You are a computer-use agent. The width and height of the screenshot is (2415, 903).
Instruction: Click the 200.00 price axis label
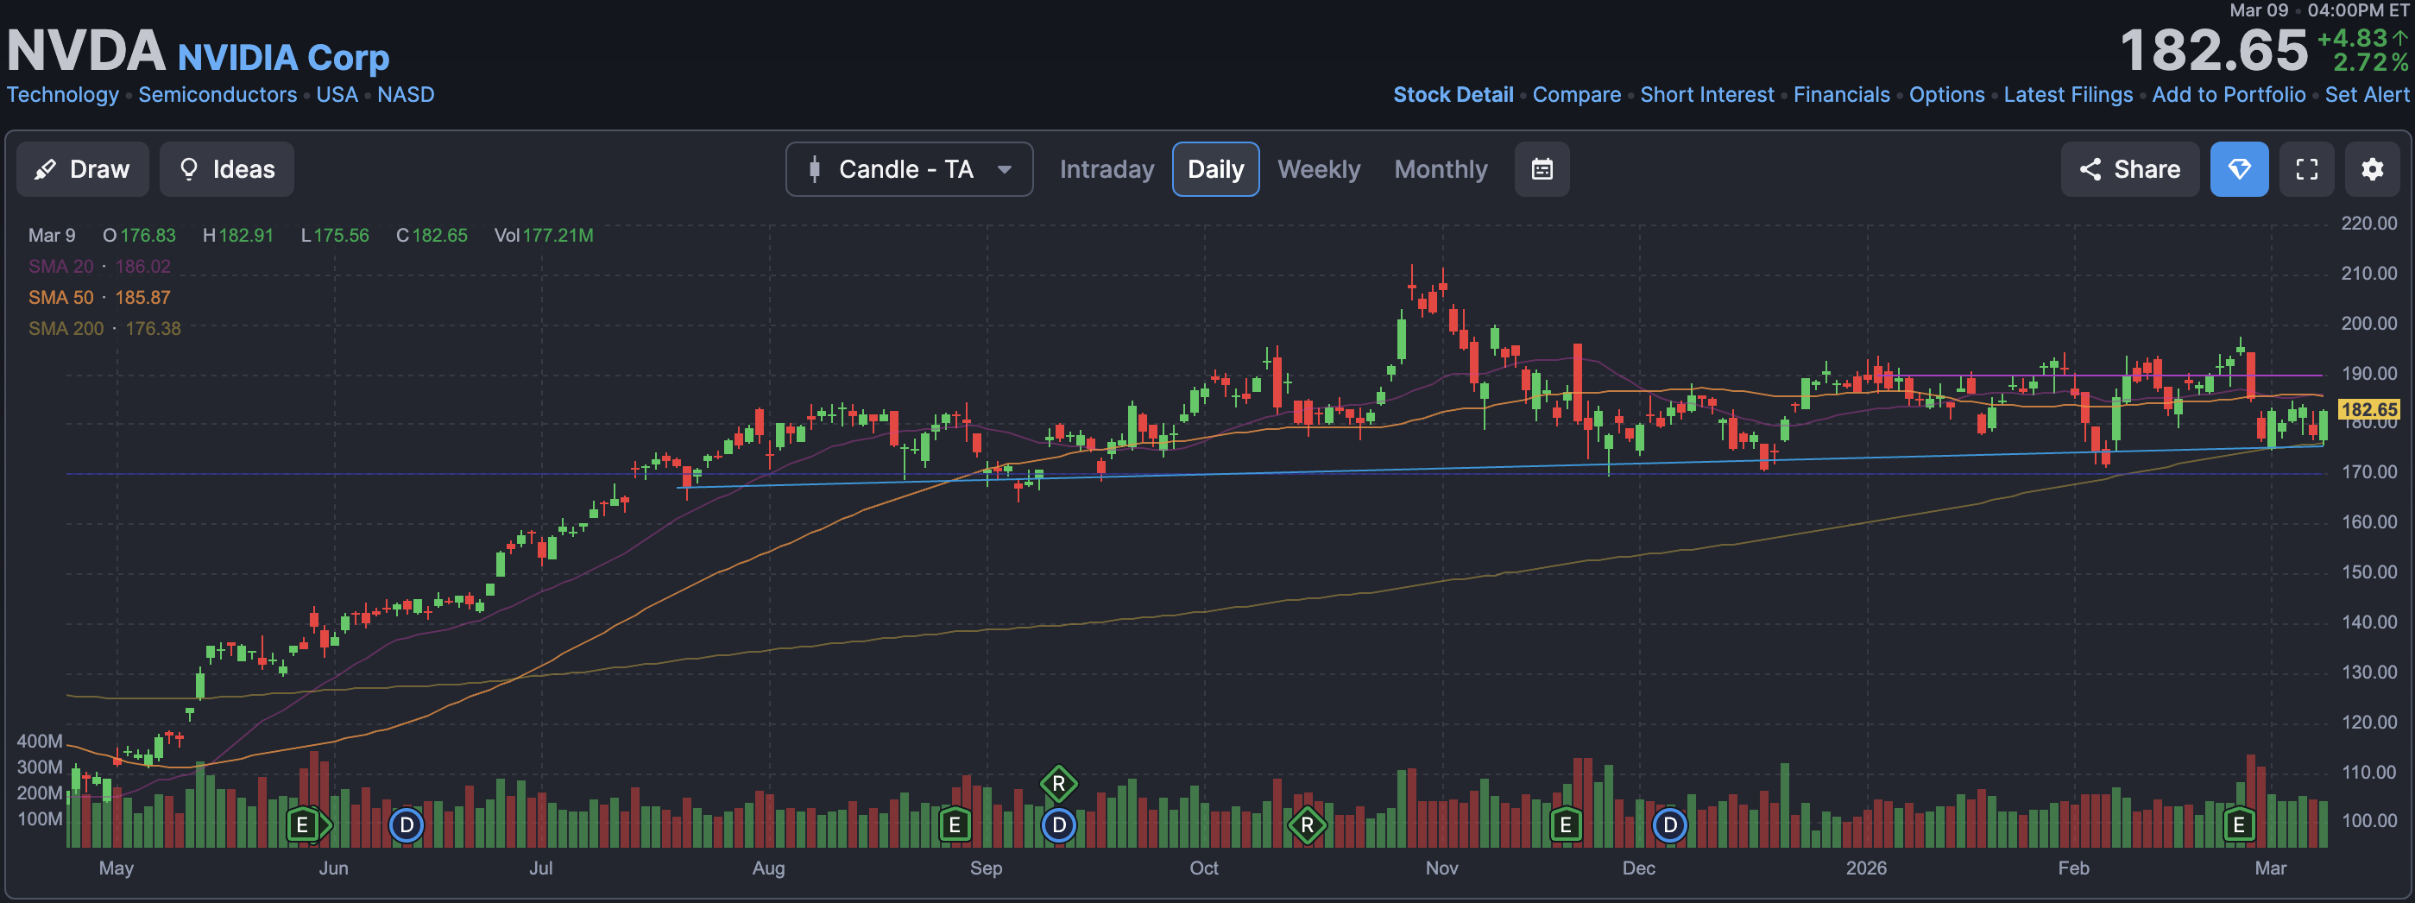[x=2368, y=324]
